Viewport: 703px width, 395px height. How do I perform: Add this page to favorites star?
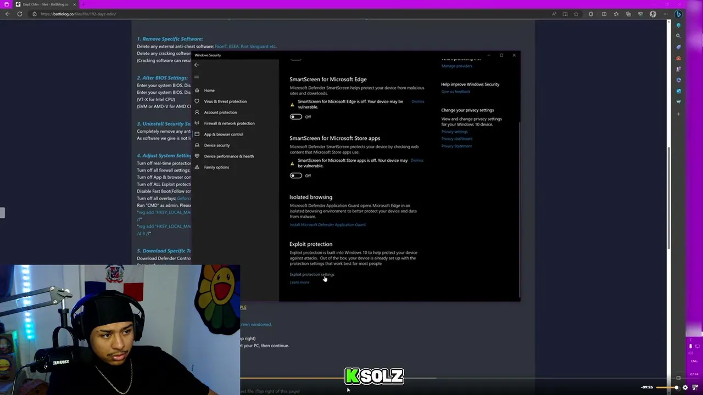(576, 14)
